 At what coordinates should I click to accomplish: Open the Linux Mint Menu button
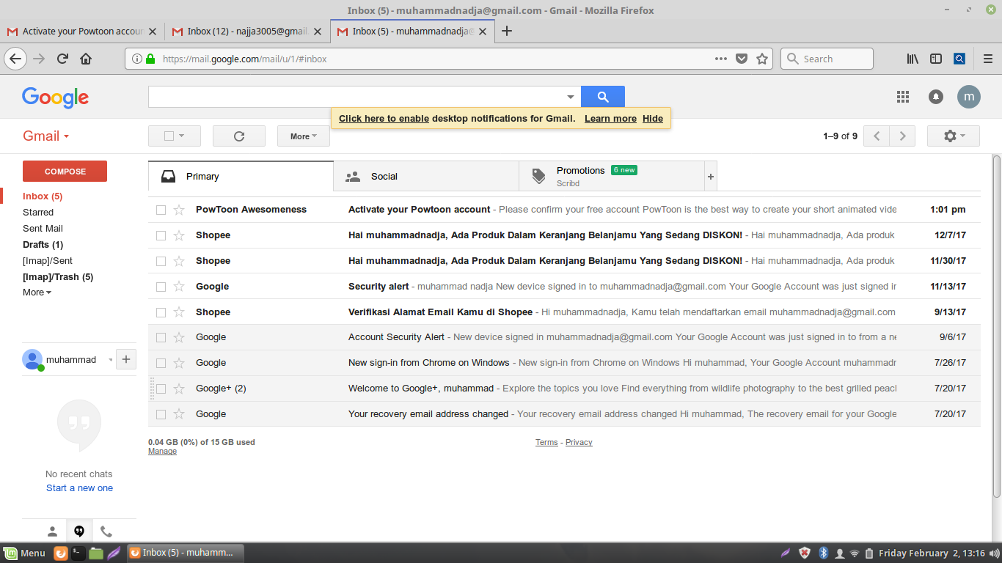click(24, 553)
